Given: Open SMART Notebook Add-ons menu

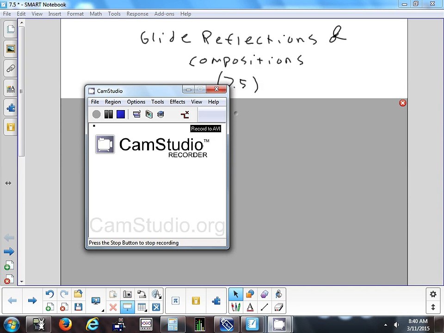Looking at the screenshot, I should click(x=164, y=13).
